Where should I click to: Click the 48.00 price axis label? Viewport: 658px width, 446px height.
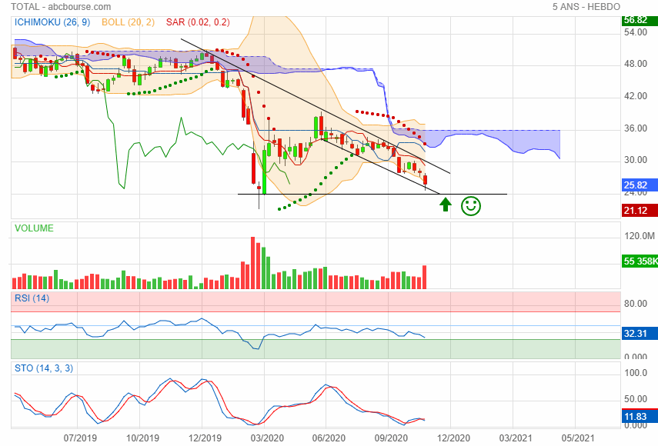[636, 64]
